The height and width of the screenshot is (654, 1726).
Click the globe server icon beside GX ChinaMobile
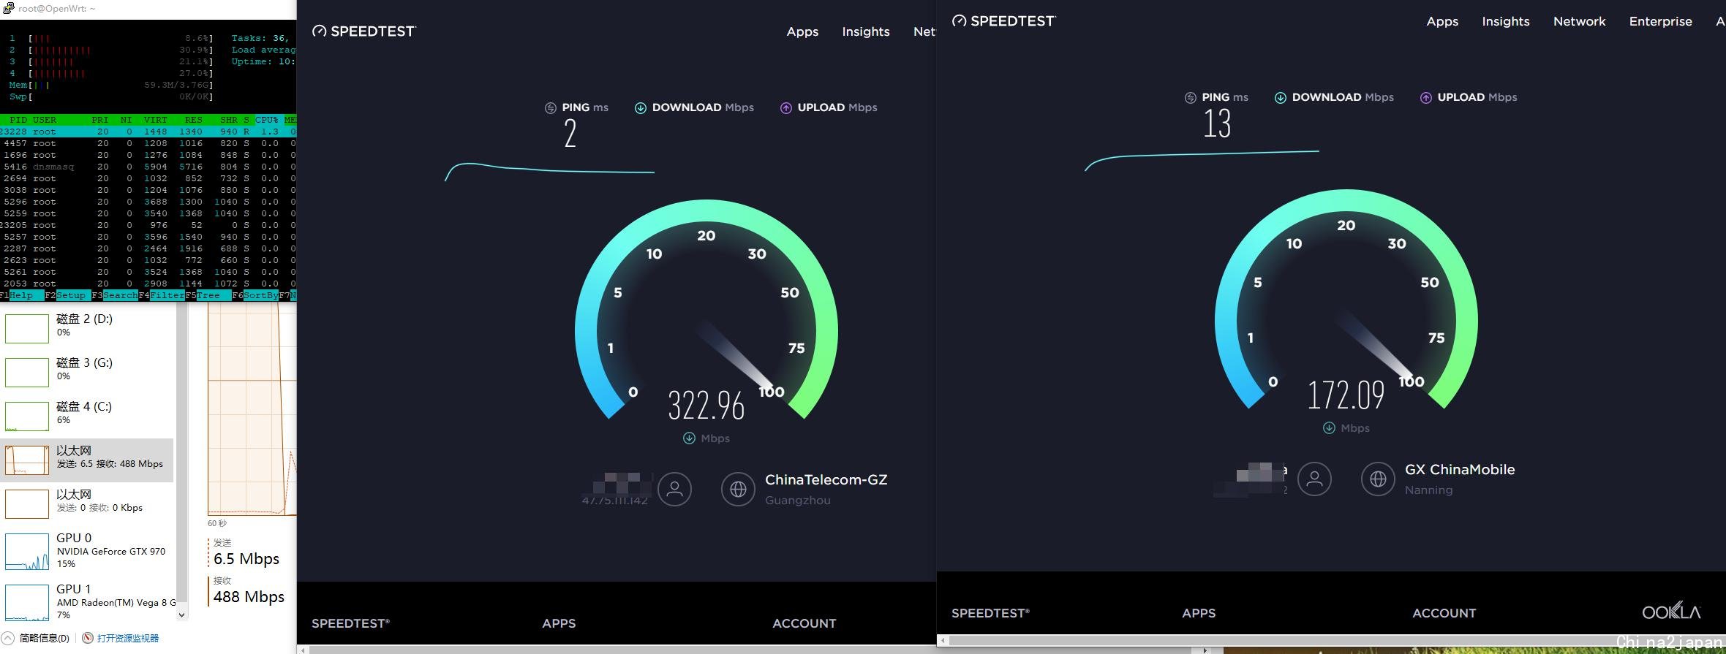[1378, 479]
